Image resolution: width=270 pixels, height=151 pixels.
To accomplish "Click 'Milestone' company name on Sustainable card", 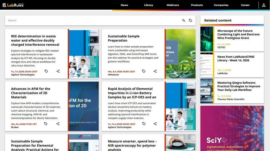I will [x=113, y=75].
